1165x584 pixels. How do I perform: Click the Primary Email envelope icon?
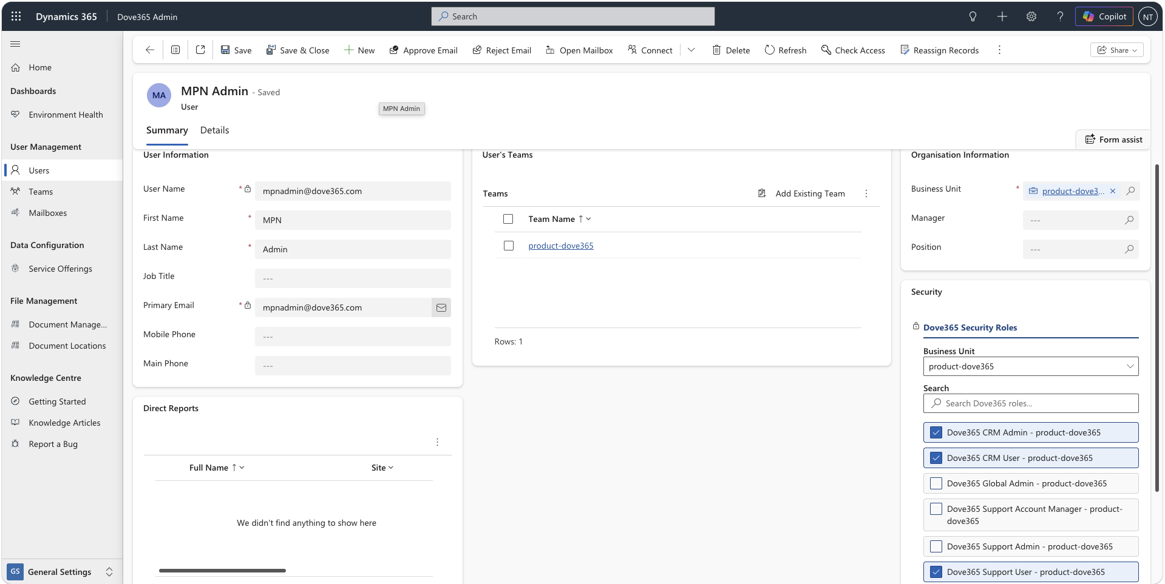(x=441, y=307)
